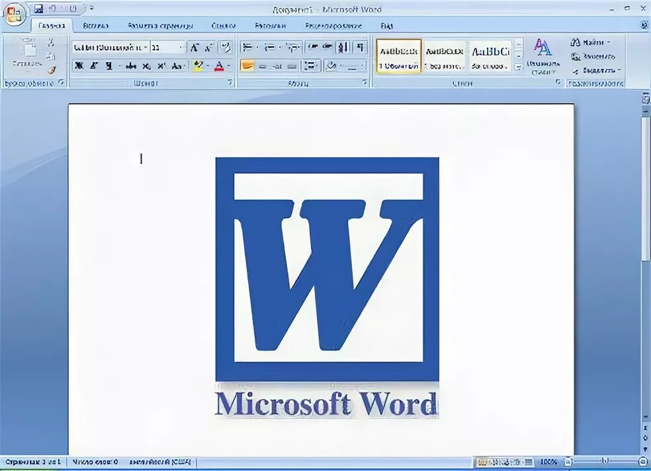Switch to the View tab
This screenshot has width=651, height=471.
pyautogui.click(x=386, y=26)
